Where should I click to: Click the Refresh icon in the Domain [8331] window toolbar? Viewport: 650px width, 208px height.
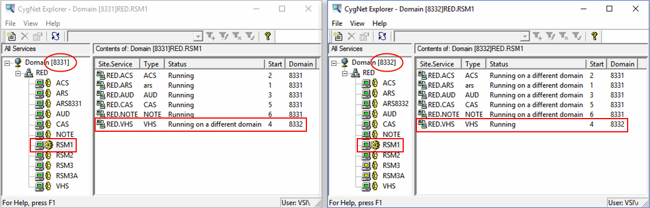point(55,36)
